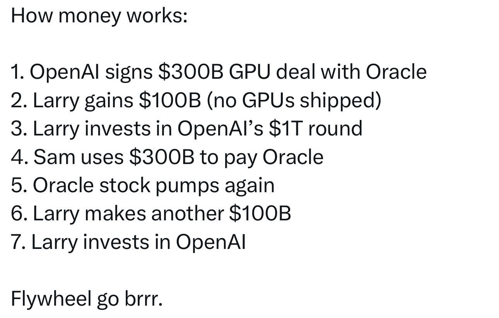Click the word "Flywheel" in the last line

51,299
